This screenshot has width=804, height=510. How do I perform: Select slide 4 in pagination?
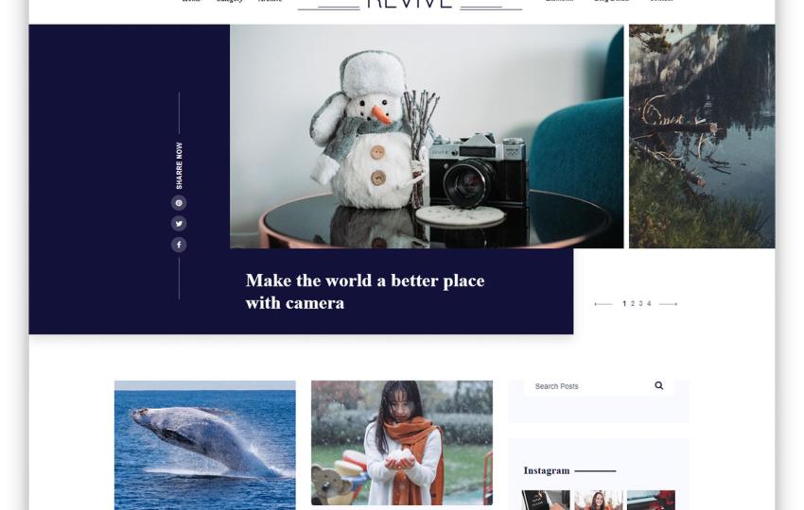tap(649, 304)
